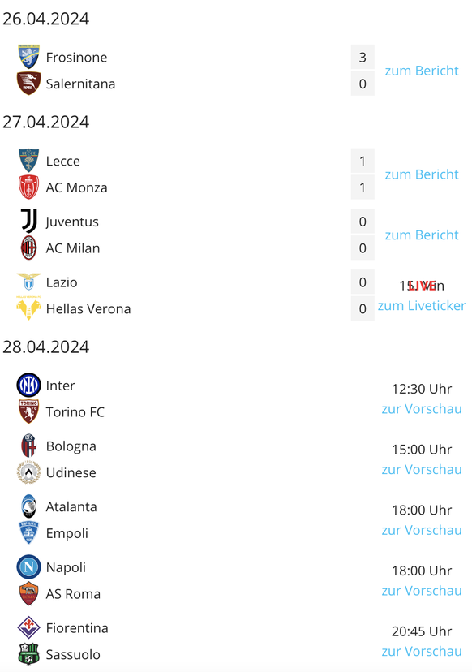This screenshot has width=472, height=672.
Task: Click the Frosinone score box showing 3
Action: 363,57
